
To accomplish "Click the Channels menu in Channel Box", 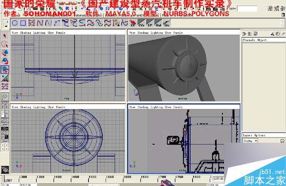I will point(248,40).
